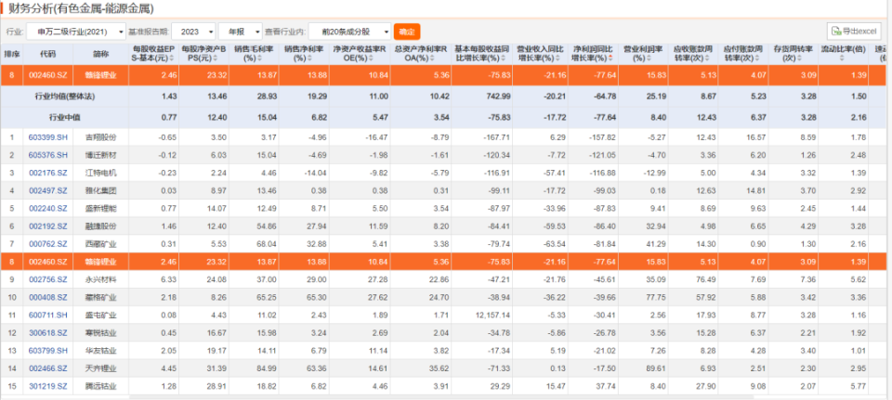Open stock code link 000762.SZ
The height and width of the screenshot is (400, 892).
pyautogui.click(x=47, y=244)
